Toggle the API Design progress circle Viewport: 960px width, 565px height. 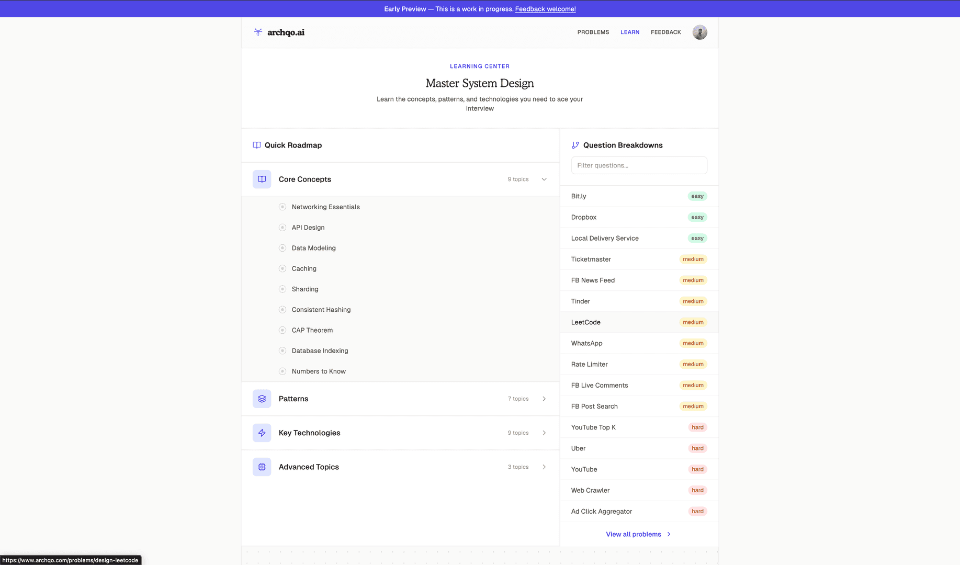click(283, 228)
